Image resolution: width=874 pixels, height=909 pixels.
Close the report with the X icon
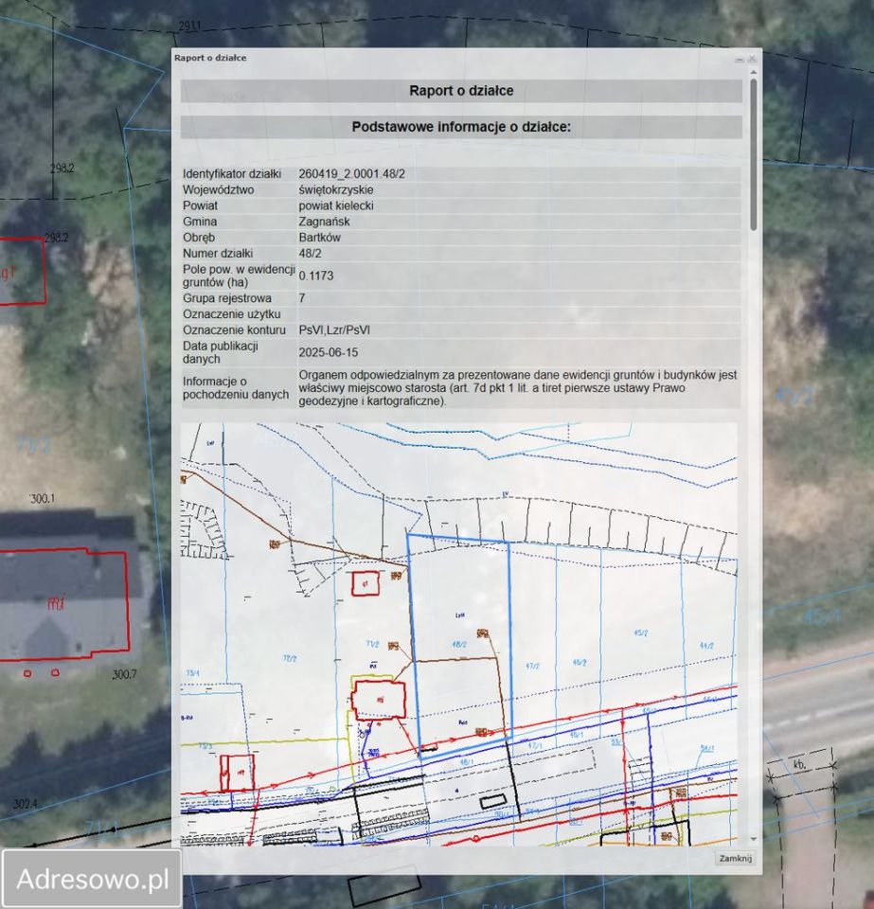click(x=753, y=59)
